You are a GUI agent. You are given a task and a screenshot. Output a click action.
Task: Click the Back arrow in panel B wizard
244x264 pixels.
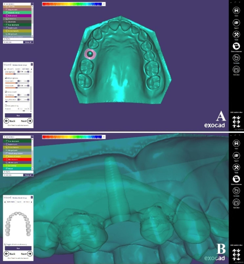tap(7, 254)
